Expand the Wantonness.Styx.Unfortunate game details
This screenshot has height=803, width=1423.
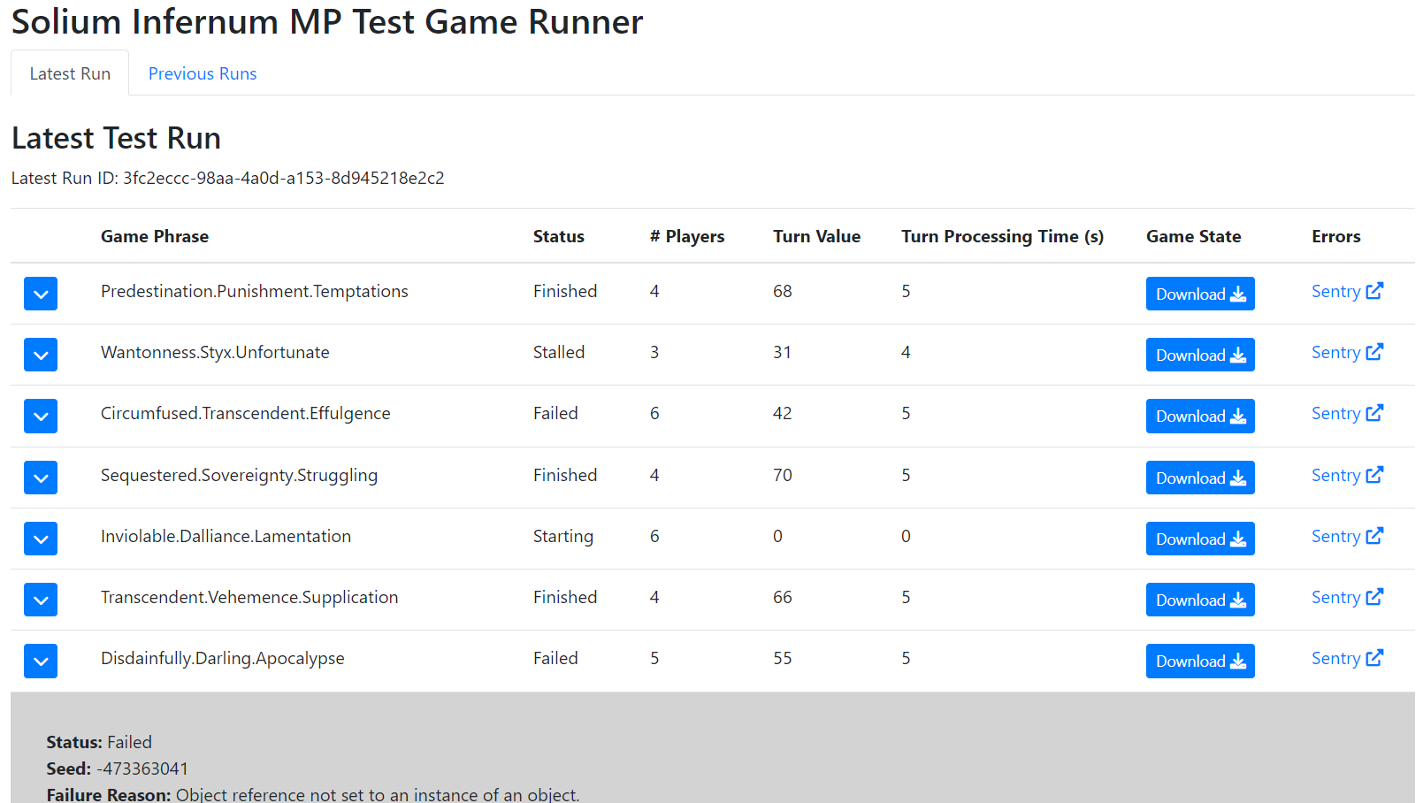click(x=41, y=355)
